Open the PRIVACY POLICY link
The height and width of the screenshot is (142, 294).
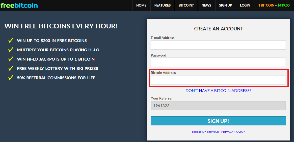[233, 132]
